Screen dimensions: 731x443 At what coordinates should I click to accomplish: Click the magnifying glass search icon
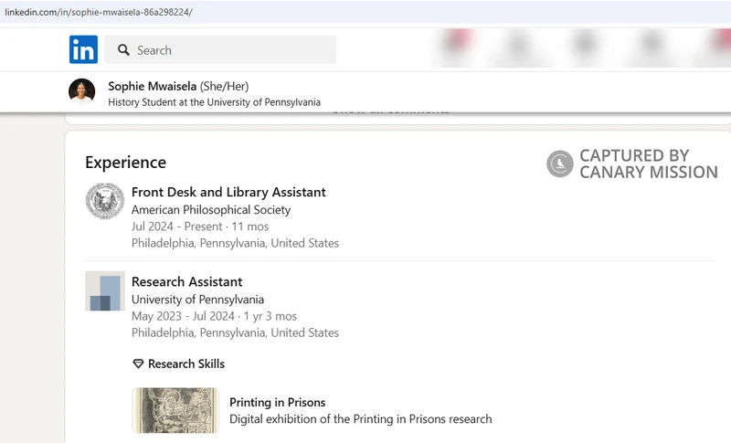[124, 50]
